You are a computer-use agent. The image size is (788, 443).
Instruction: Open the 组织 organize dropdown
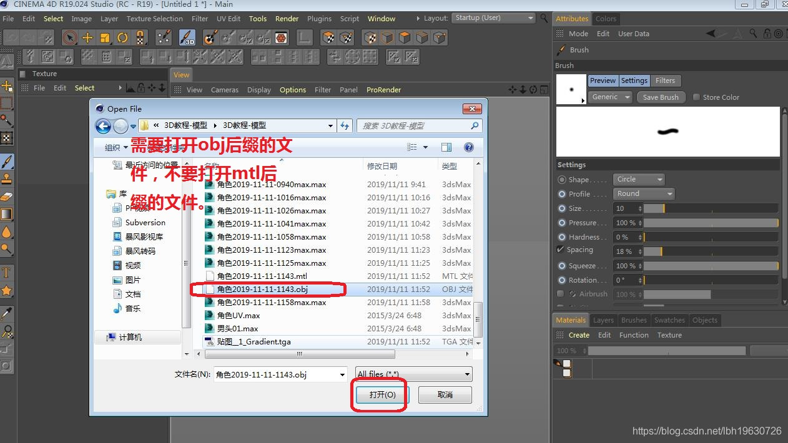116,148
